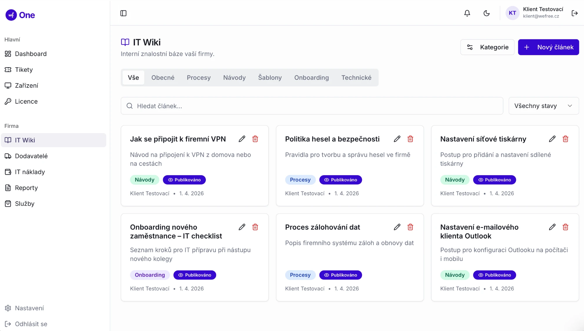Viewport: 584px width, 331px height.
Task: Edit the 'Jak se připojit k firemní VPN' article
Action: click(x=242, y=139)
